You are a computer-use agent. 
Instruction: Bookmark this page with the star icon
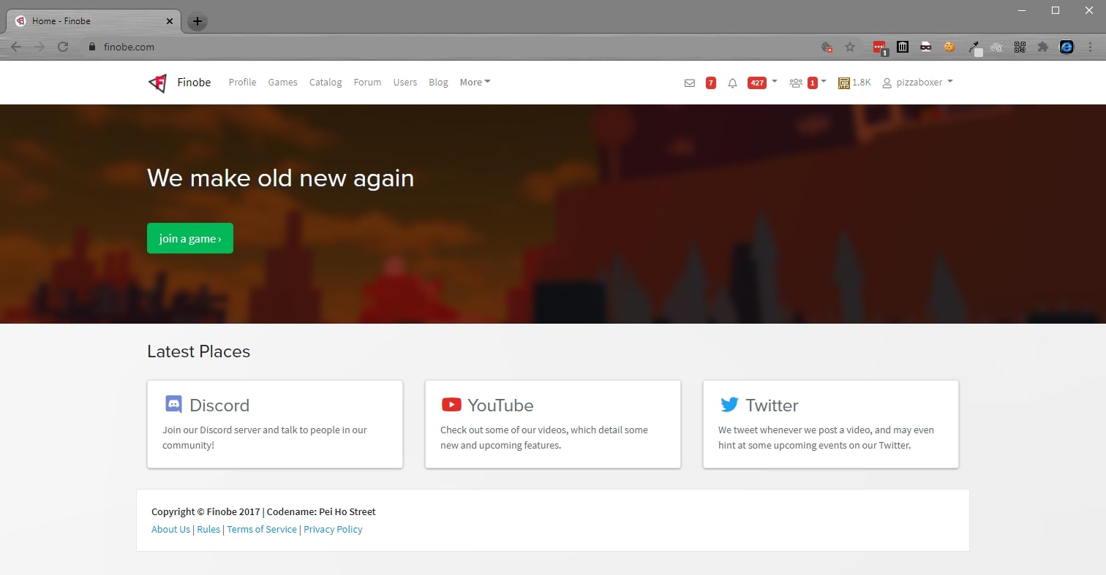point(850,47)
